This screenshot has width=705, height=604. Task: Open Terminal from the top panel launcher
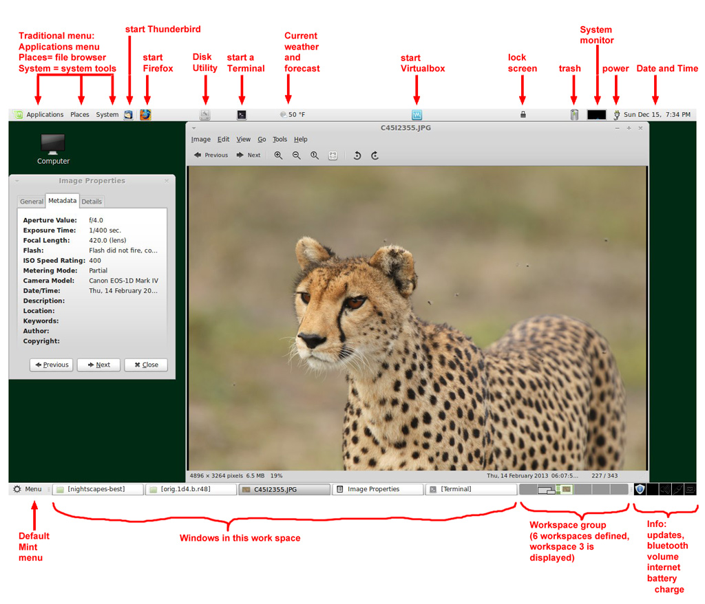pyautogui.click(x=241, y=116)
